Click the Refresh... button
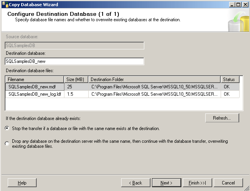Image resolution: width=250 pixels, height=191 pixels. point(222,118)
